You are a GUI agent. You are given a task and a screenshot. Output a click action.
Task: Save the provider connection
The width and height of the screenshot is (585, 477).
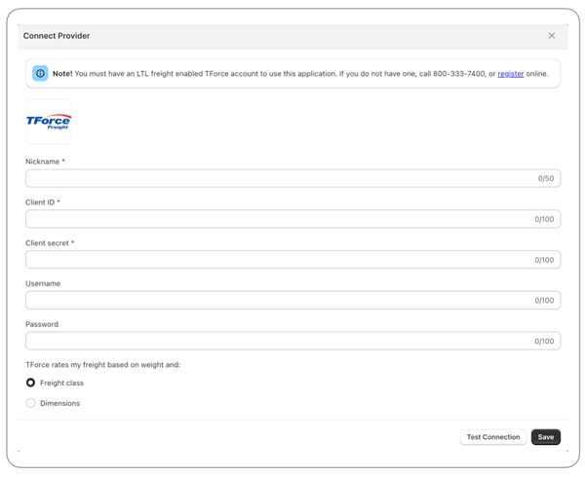545,437
